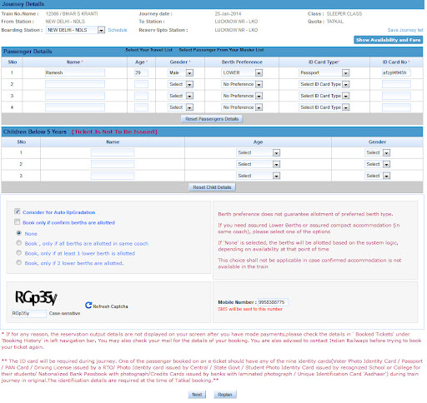Click the RGp35y captcha image
This screenshot has height=403, width=427.
(x=36, y=298)
